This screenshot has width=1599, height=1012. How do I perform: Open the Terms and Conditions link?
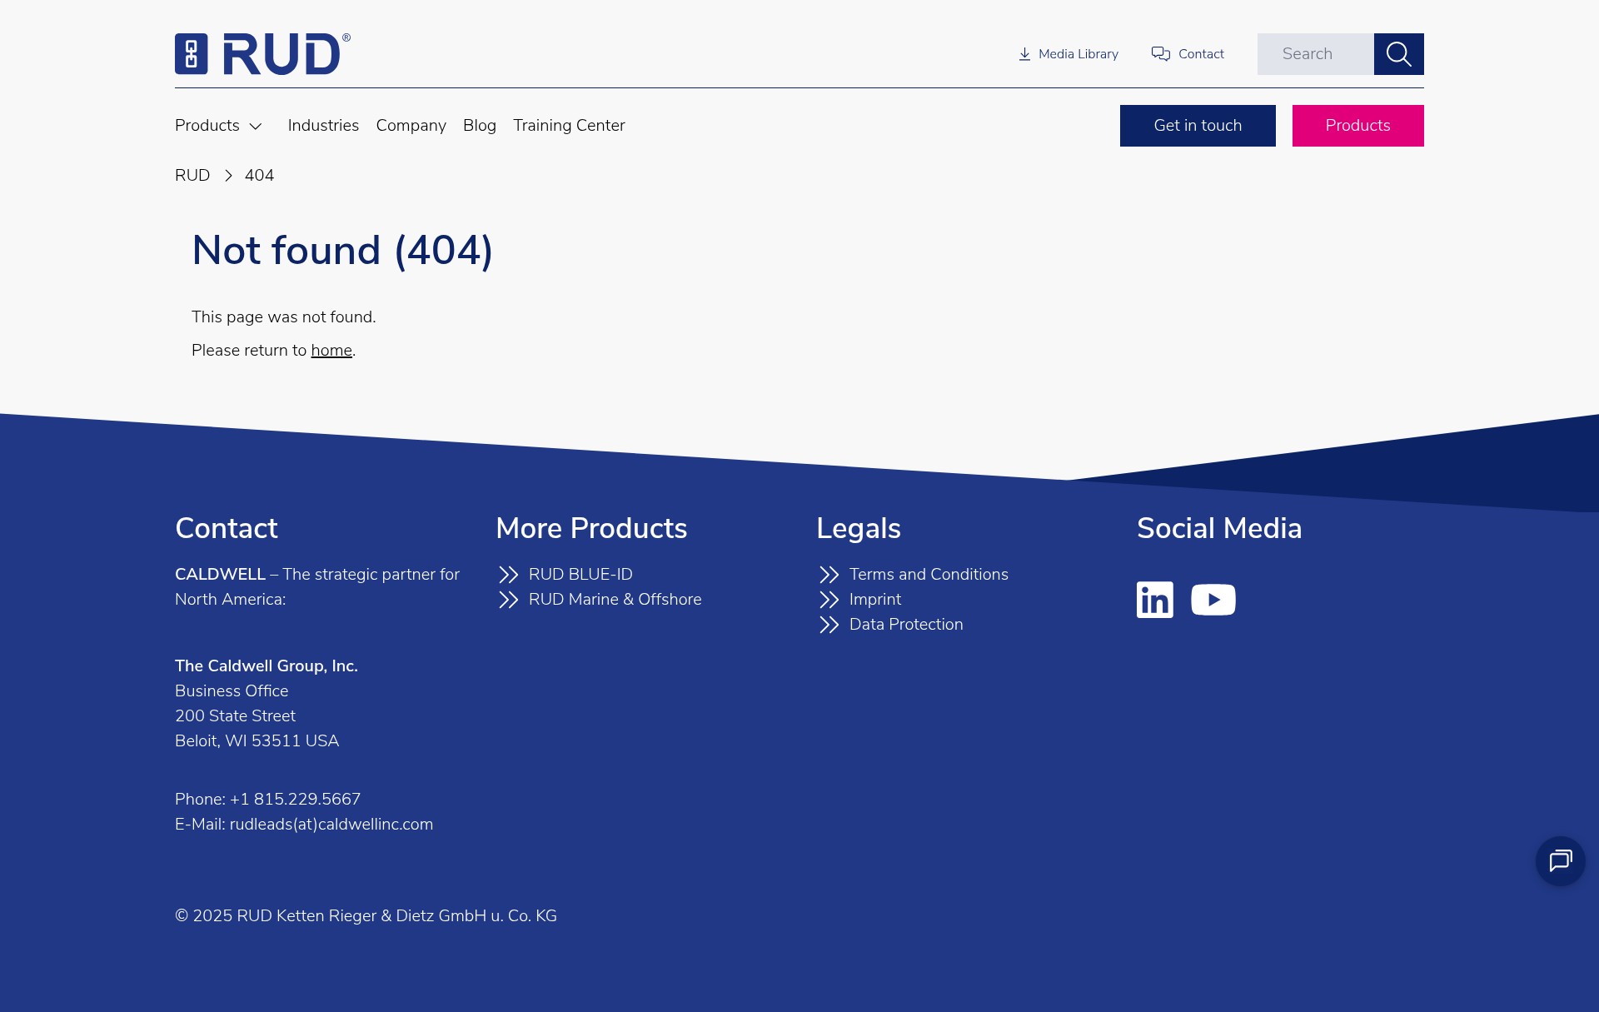coord(929,575)
